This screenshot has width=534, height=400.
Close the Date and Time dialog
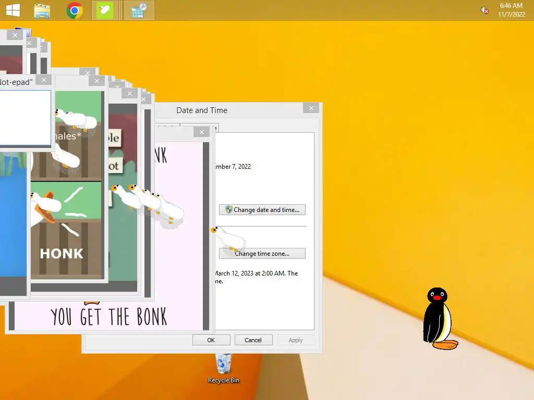tap(311, 108)
